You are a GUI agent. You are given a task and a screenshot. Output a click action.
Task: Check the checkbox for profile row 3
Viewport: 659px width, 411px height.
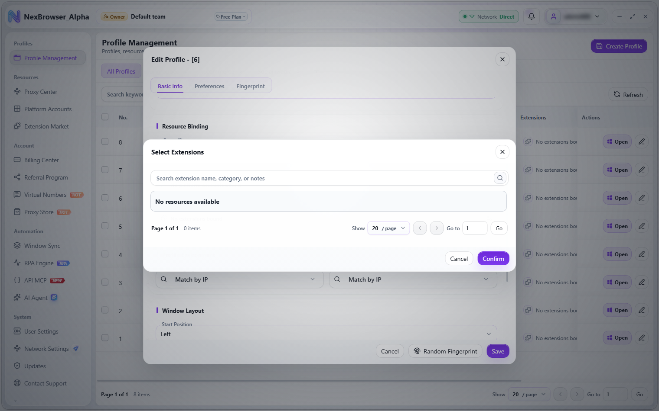tap(105, 282)
